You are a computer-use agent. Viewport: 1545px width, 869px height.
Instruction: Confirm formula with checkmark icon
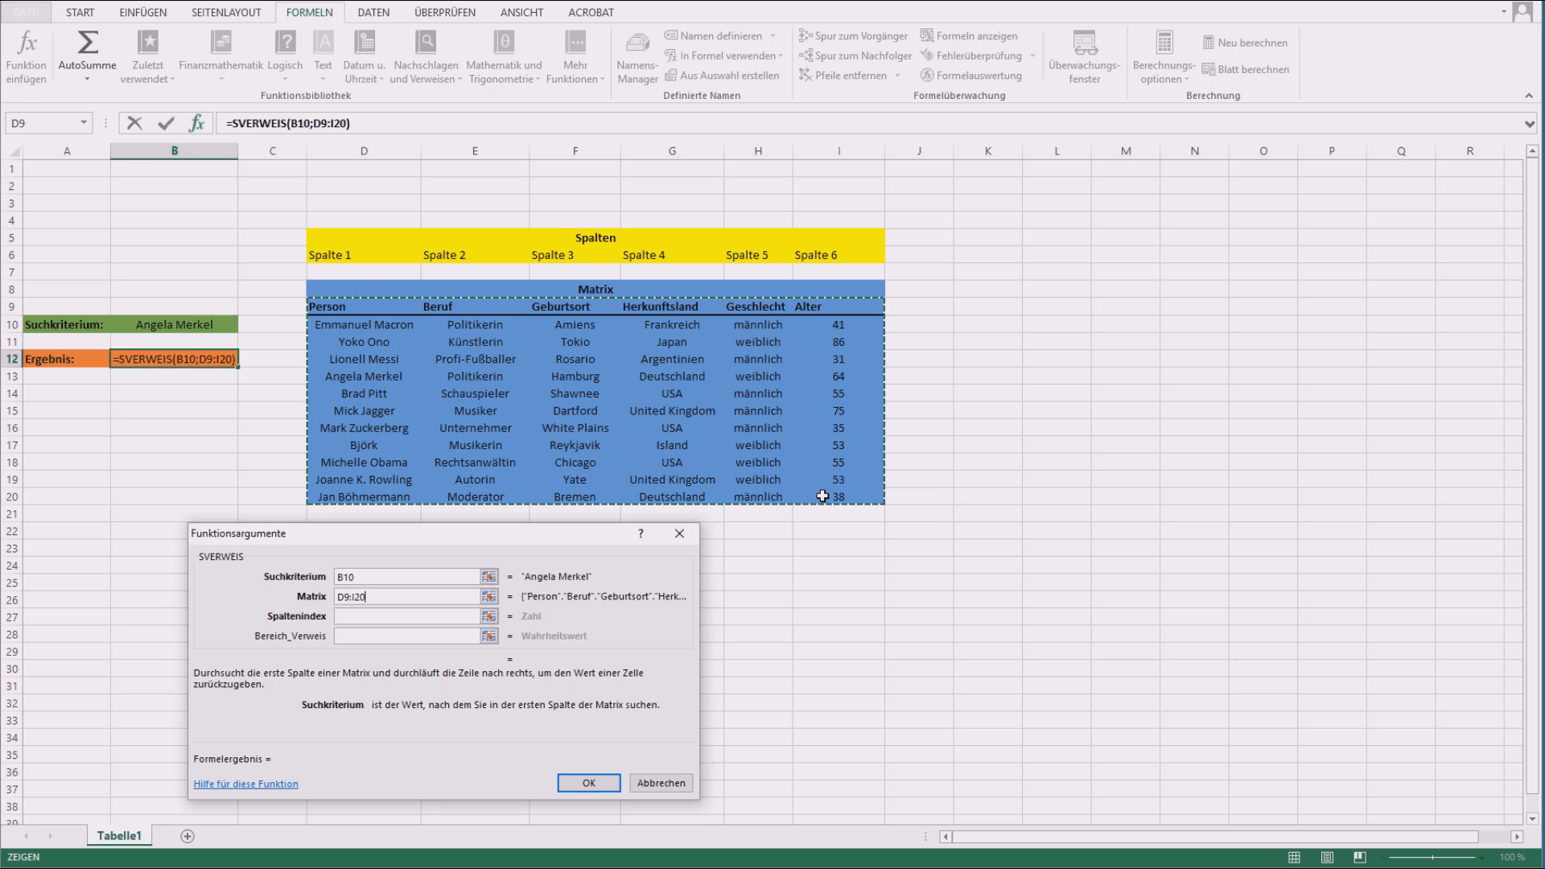166,123
